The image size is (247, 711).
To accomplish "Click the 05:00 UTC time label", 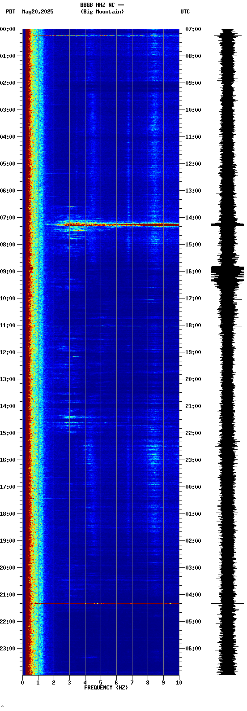I will [x=193, y=622].
